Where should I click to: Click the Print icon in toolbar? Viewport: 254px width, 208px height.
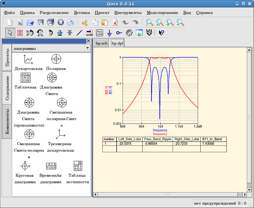70,22
